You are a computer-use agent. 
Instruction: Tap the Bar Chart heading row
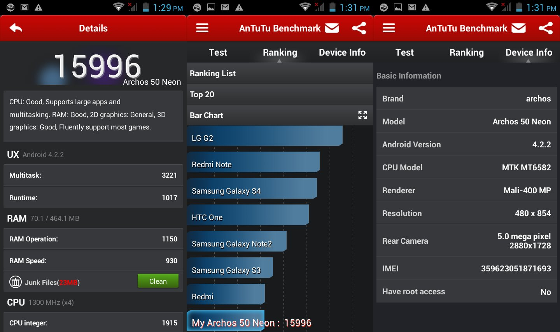tap(280, 115)
